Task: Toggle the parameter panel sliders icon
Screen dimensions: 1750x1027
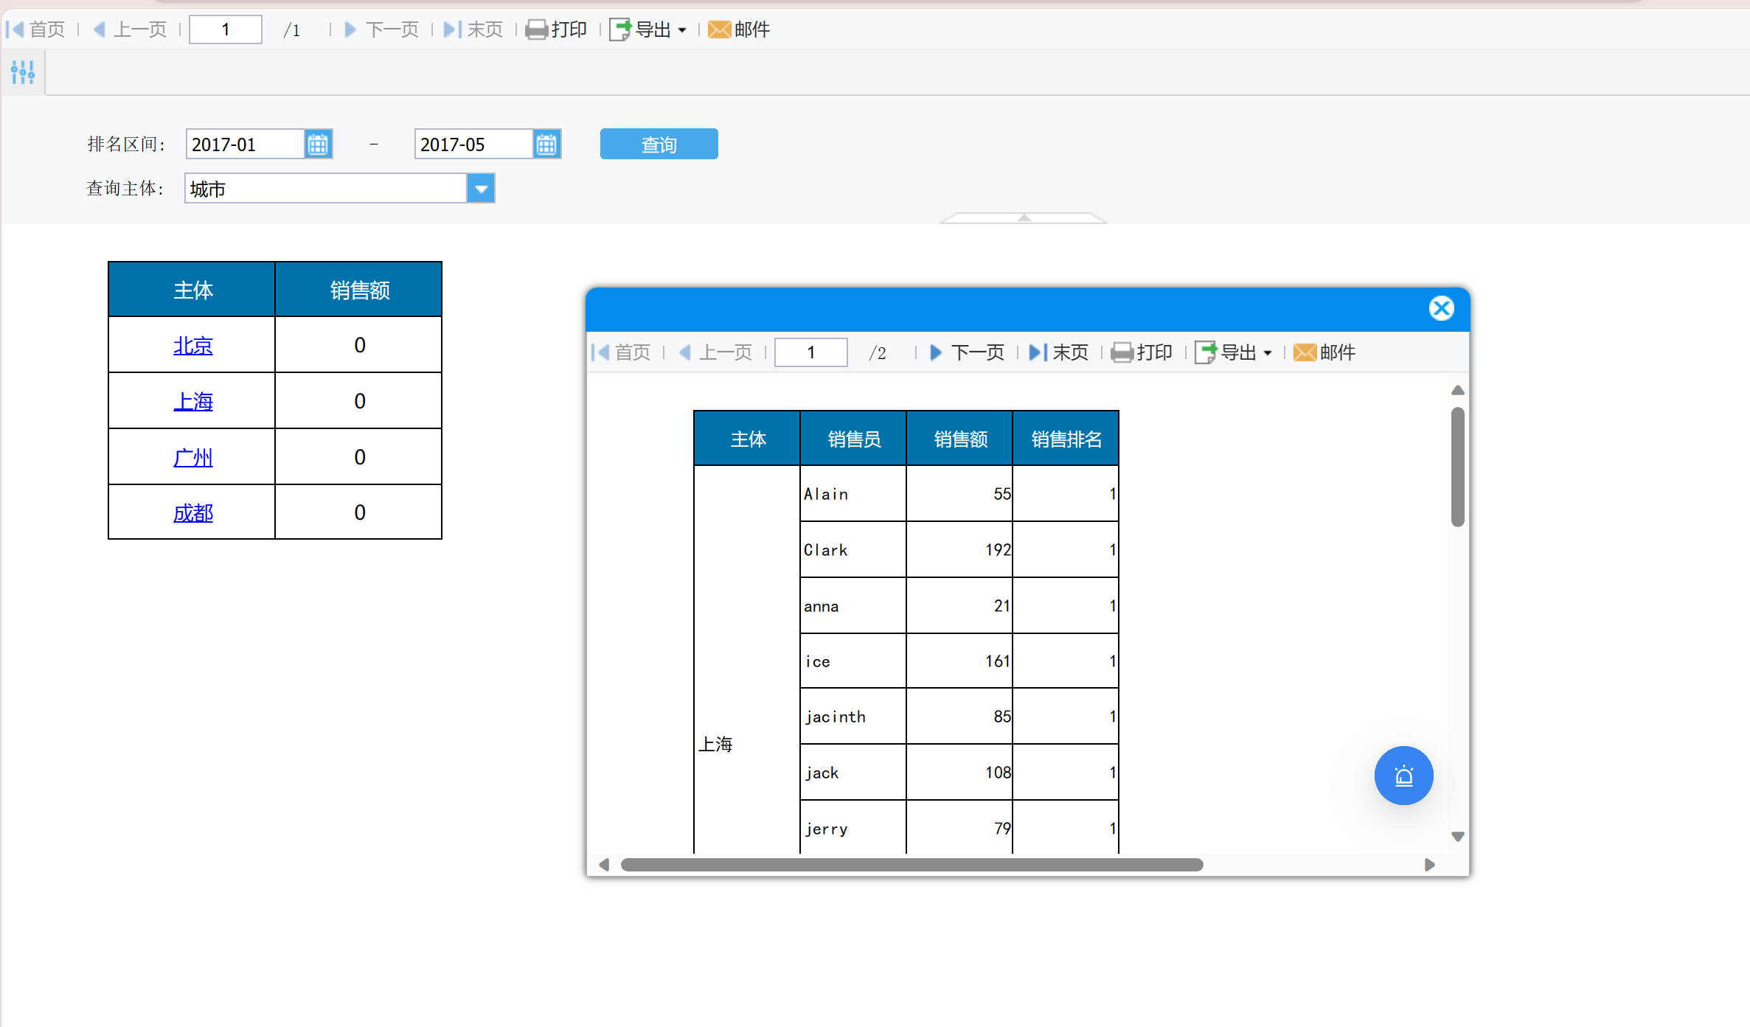Action: click(x=23, y=72)
